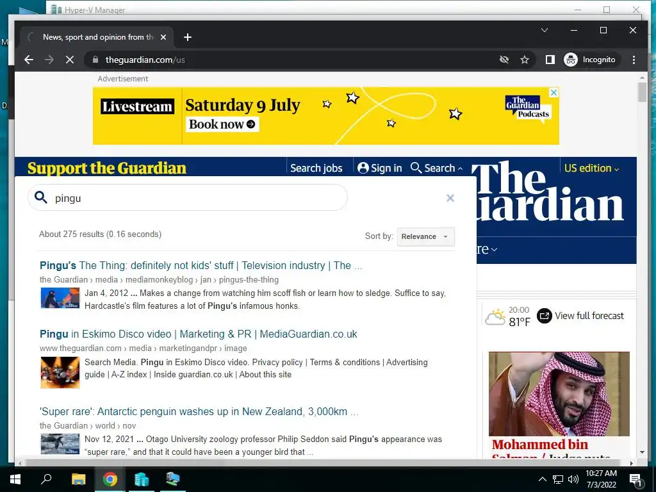Collapse the Search toggle in Guardian header
The width and height of the screenshot is (656, 492).
pyautogui.click(x=437, y=168)
